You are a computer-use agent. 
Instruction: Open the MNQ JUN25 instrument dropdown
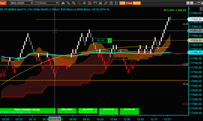coord(22,3)
